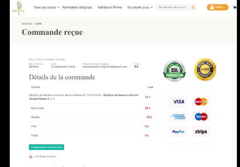
Task: Go to Adhésion Prime page
Action: pyautogui.click(x=110, y=7)
